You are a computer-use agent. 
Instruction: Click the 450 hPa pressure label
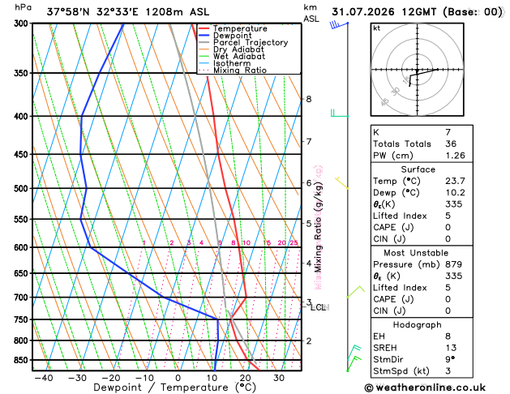click(x=23, y=154)
